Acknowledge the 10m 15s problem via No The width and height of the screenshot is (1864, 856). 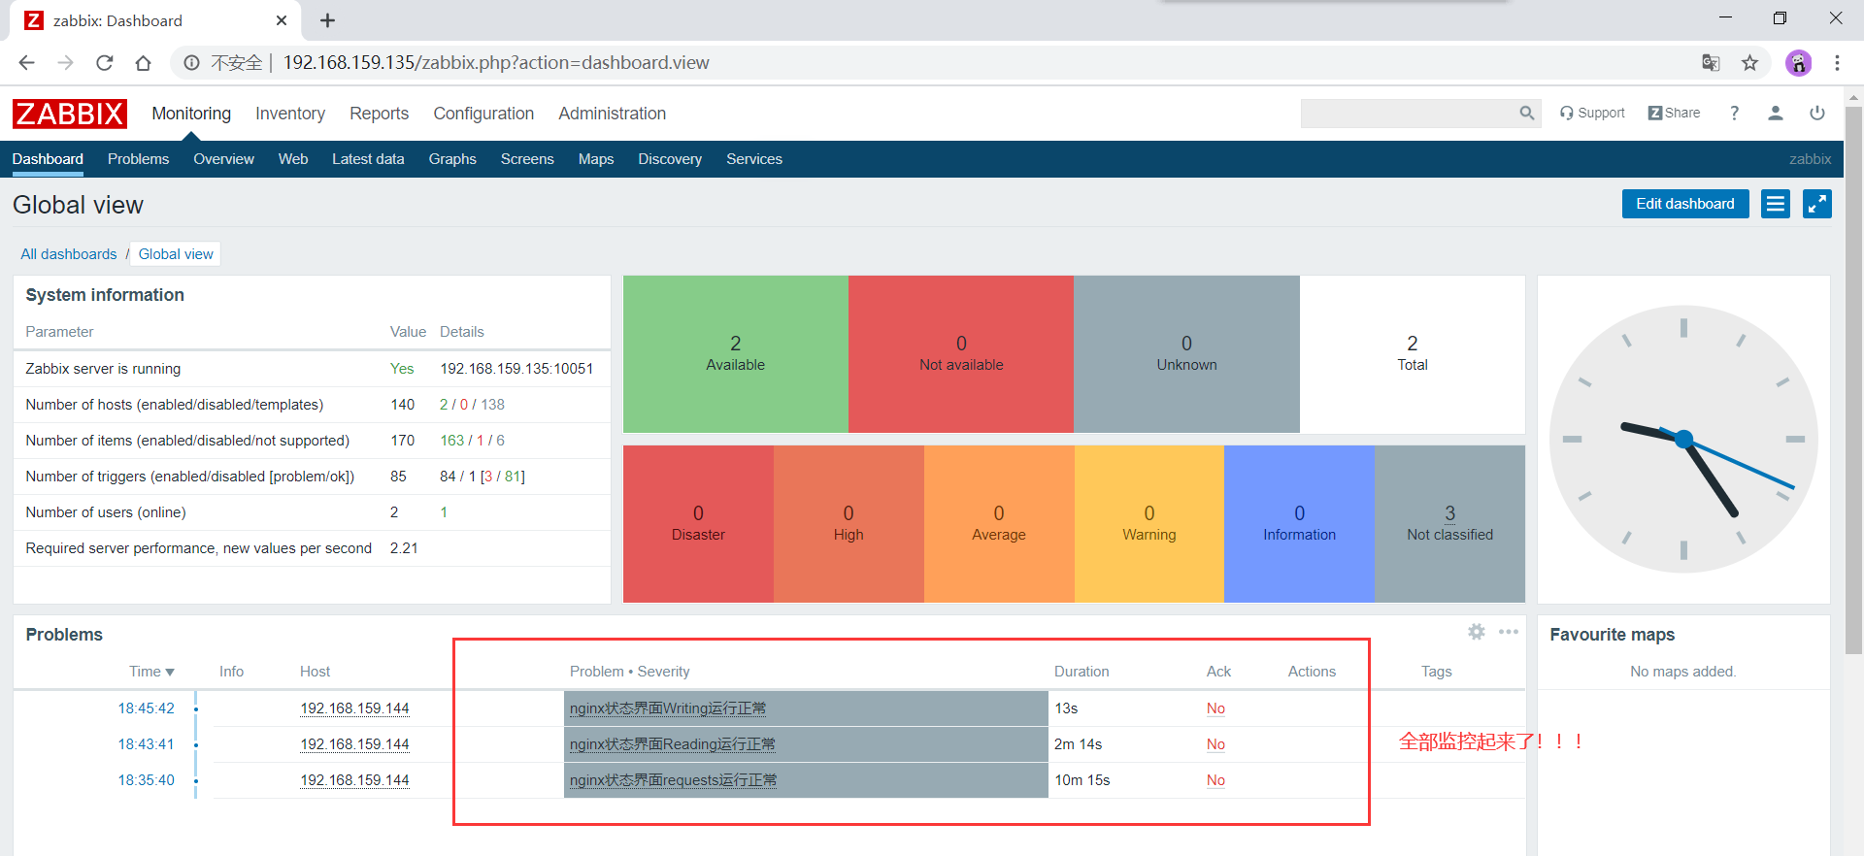[1215, 780]
